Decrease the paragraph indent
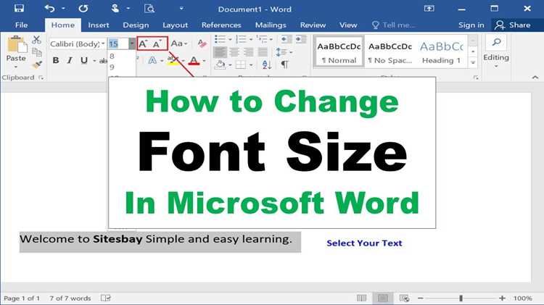544x305 pixels. (x=287, y=39)
